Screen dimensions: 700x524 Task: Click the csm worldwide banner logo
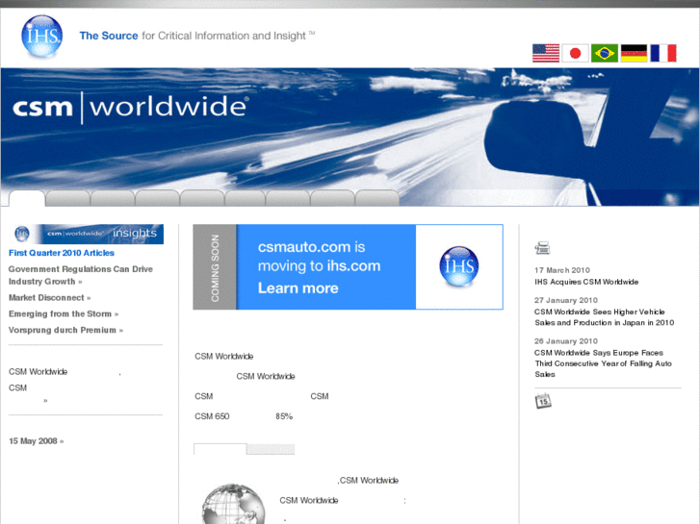coord(129,107)
